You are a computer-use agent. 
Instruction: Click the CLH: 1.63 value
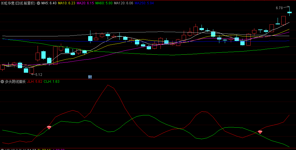pyautogui.click(x=52, y=82)
